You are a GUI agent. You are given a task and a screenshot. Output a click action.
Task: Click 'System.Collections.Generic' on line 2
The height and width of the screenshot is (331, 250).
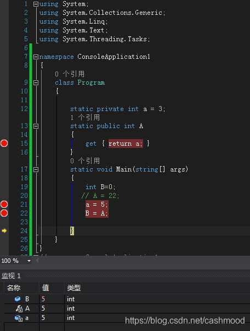pyautogui.click(x=112, y=13)
